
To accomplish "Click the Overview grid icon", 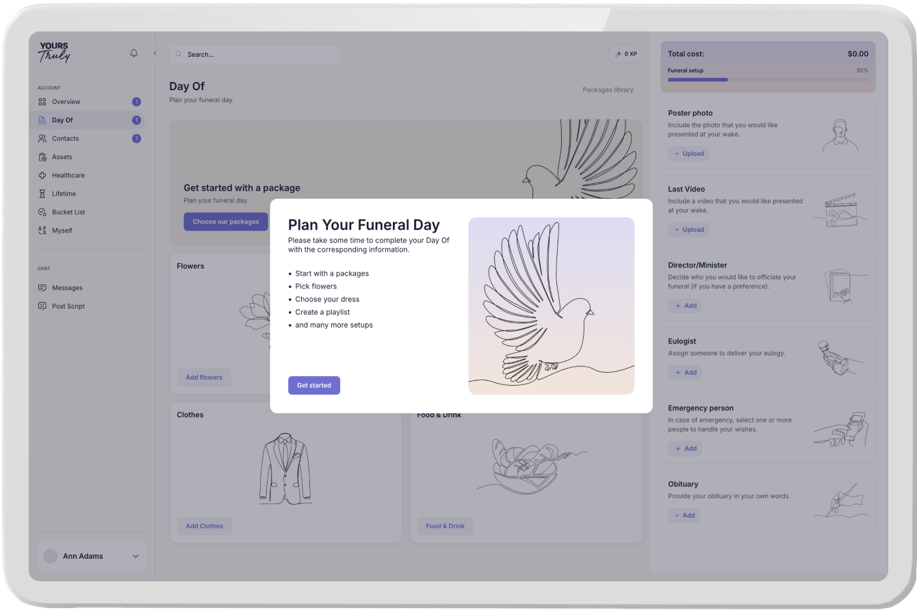I will pyautogui.click(x=42, y=102).
